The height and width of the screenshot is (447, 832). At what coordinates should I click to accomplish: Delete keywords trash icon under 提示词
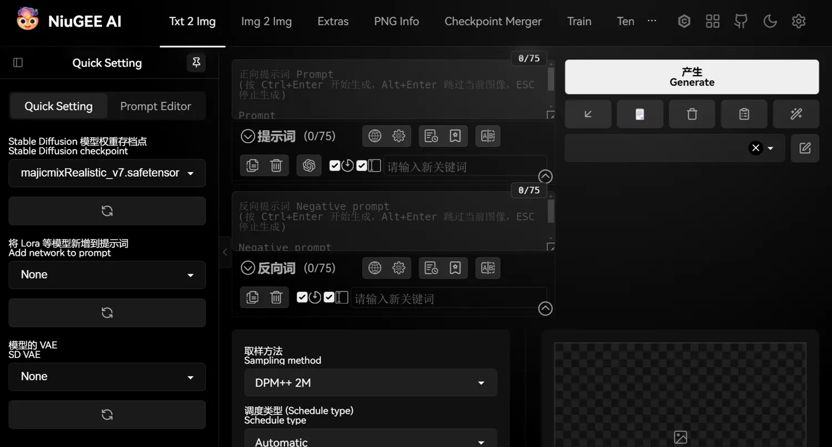[276, 165]
